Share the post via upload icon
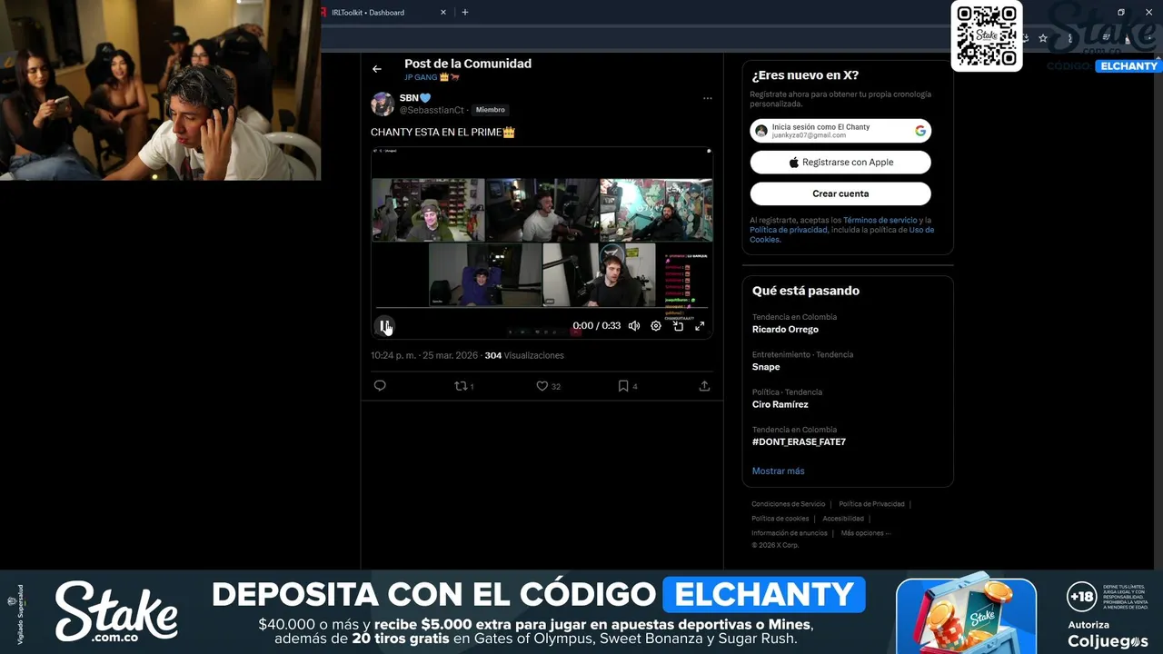The width and height of the screenshot is (1163, 654). (x=704, y=386)
